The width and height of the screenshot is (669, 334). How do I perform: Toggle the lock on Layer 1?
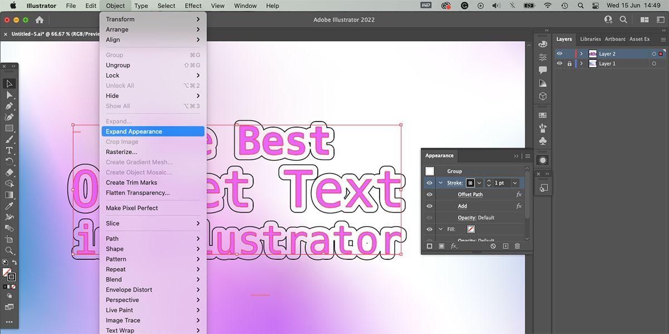pyautogui.click(x=569, y=64)
